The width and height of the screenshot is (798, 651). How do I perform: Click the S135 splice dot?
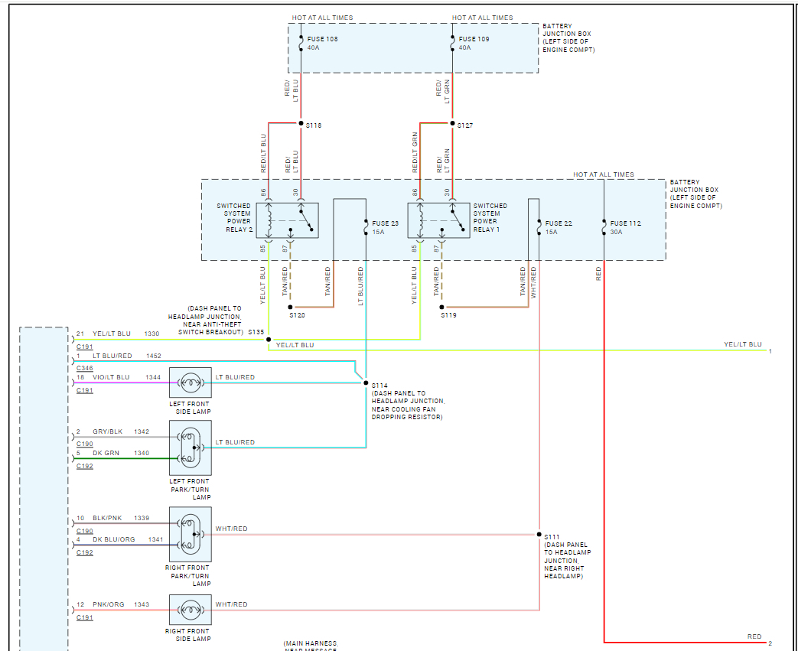coord(269,340)
